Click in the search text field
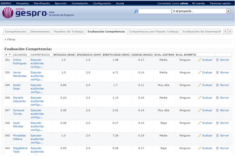235x157 pixels. click(154, 11)
